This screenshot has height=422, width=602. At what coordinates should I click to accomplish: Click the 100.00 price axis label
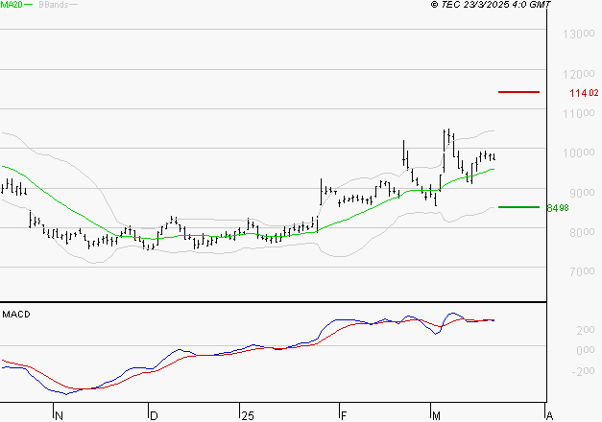tap(579, 152)
